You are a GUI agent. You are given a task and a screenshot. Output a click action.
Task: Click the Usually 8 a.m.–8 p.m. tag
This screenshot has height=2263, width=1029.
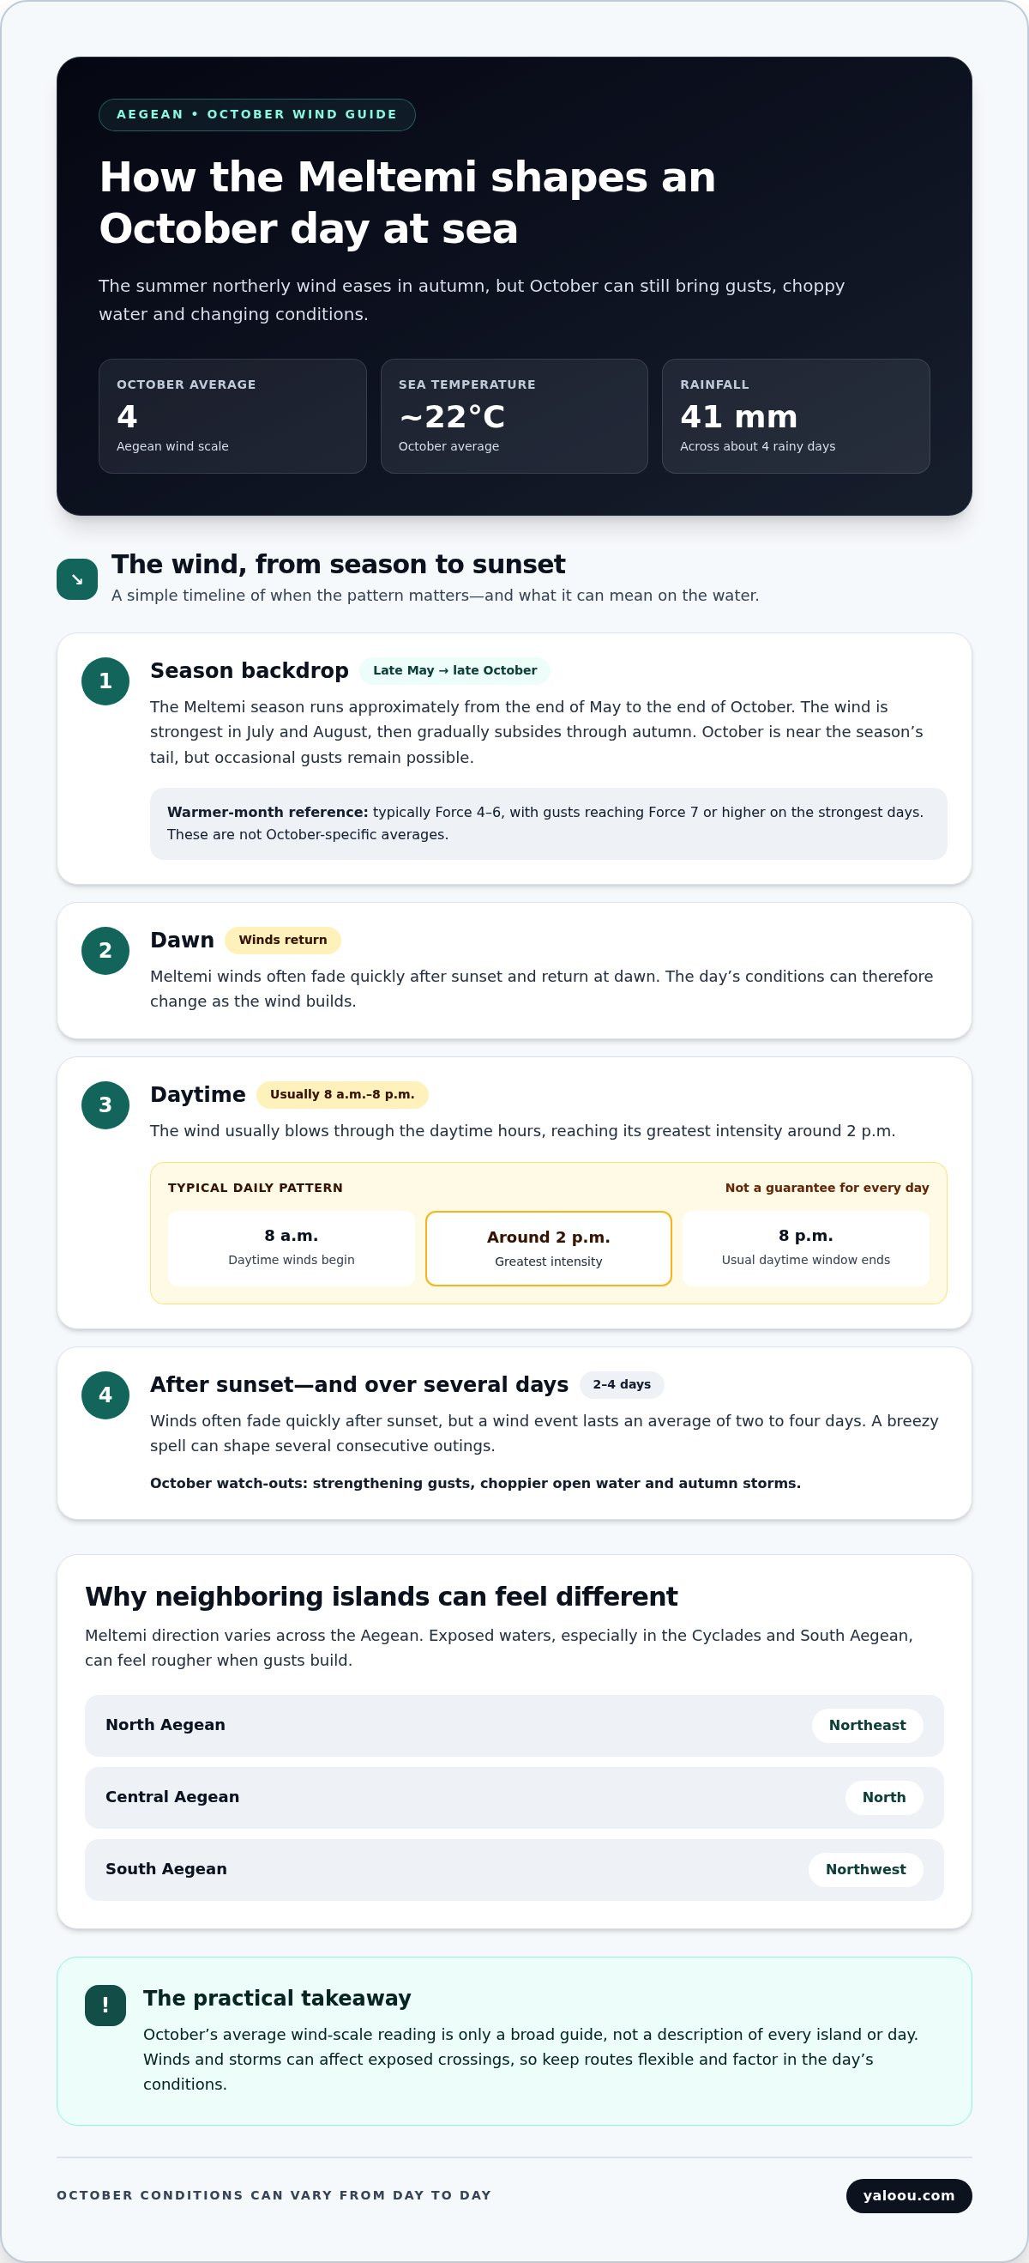point(342,1095)
